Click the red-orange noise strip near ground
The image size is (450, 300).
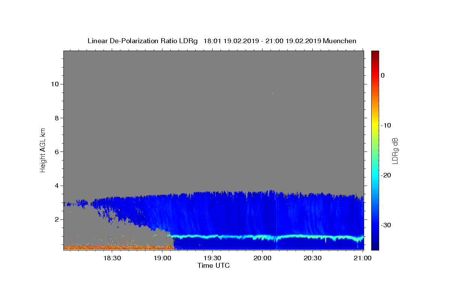118,247
